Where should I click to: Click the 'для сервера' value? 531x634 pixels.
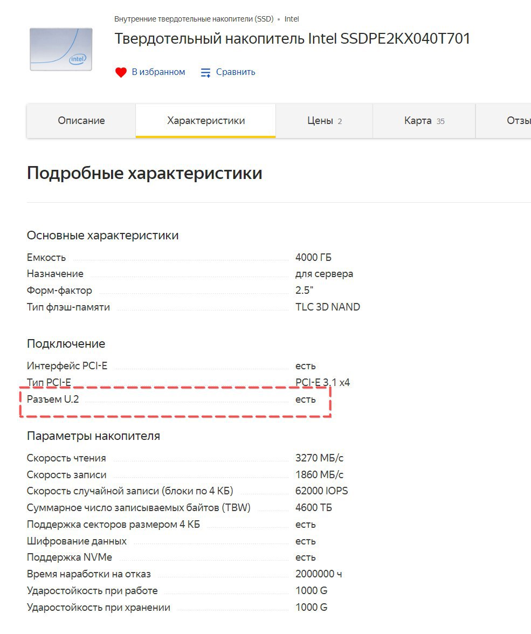pyautogui.click(x=324, y=274)
